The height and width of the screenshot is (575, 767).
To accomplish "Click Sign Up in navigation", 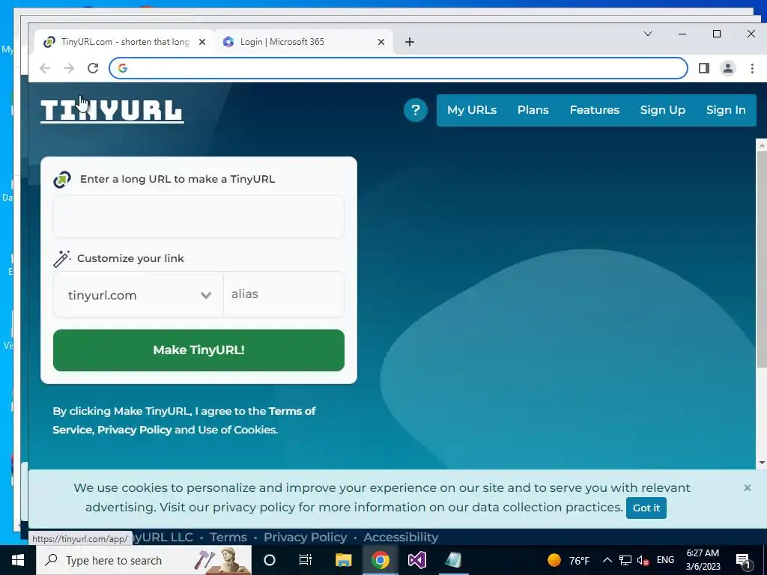I will [x=662, y=110].
